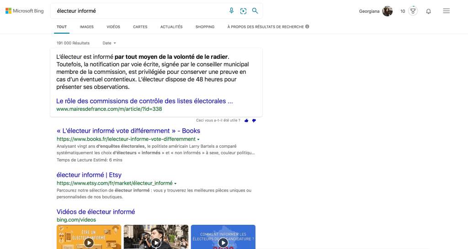Expand the Date filter dropdown
The image size is (468, 249).
click(109, 43)
